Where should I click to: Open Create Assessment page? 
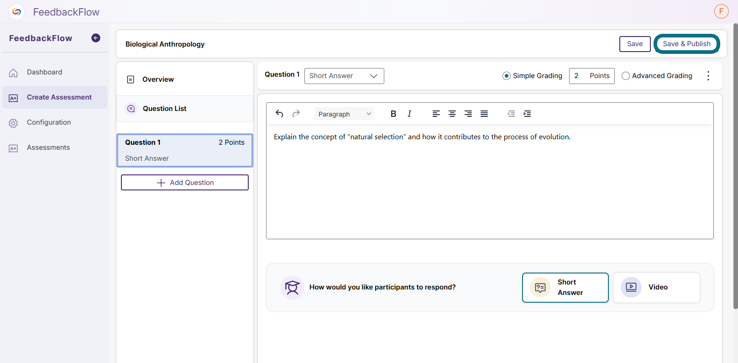[x=55, y=97]
